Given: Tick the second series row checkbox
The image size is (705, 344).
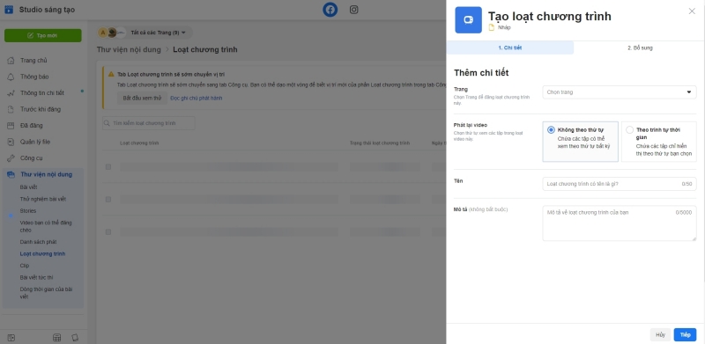Looking at the screenshot, I should click(x=108, y=199).
